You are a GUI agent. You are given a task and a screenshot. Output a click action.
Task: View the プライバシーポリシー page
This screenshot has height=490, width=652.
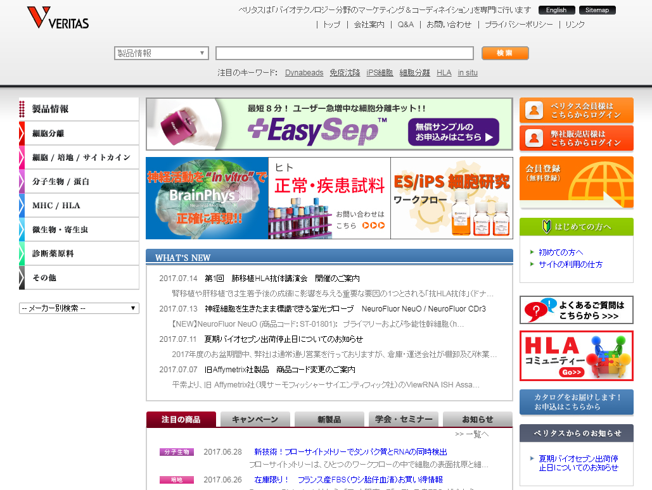518,25
